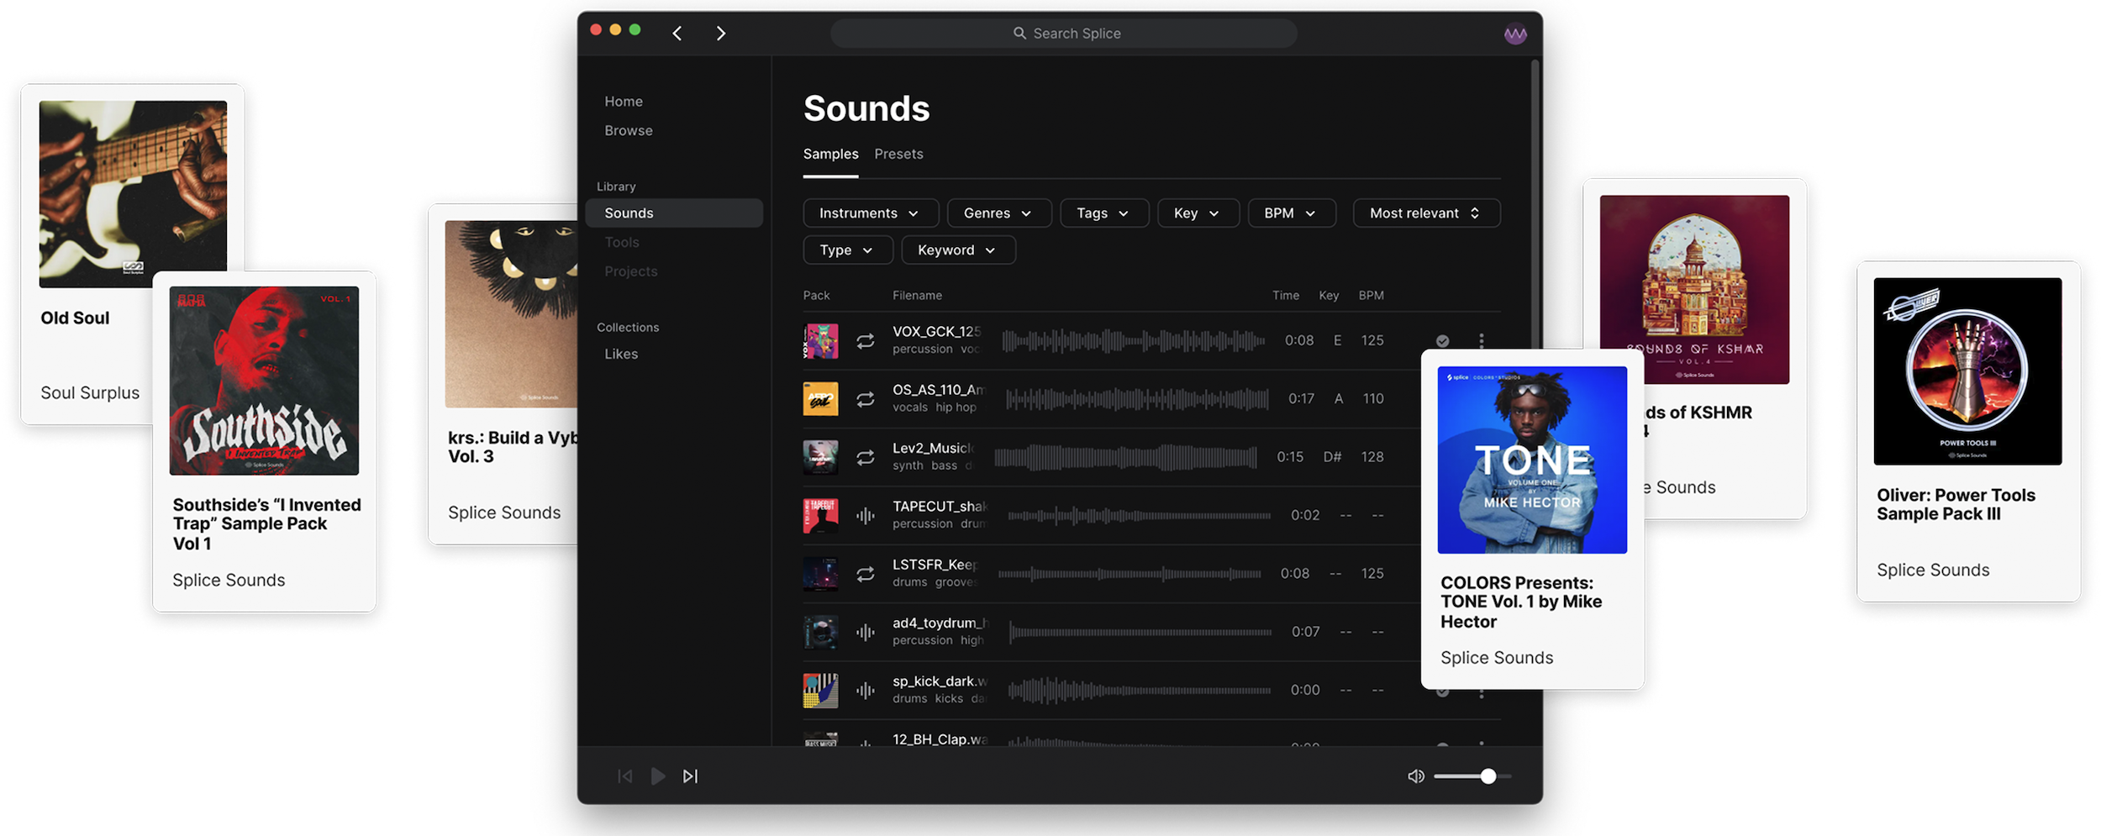Mute with the speaker volume icon
Screen dimensions: 2101x836
point(1415,776)
